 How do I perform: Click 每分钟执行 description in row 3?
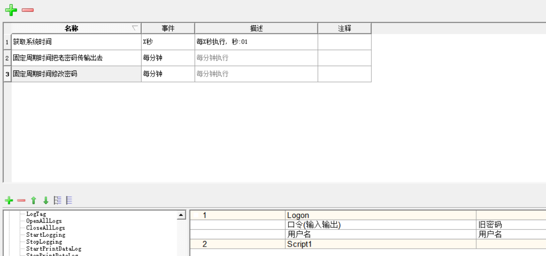pos(256,74)
